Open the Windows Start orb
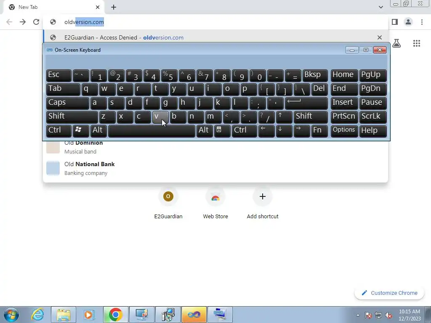The height and width of the screenshot is (323, 431). pyautogui.click(x=11, y=315)
